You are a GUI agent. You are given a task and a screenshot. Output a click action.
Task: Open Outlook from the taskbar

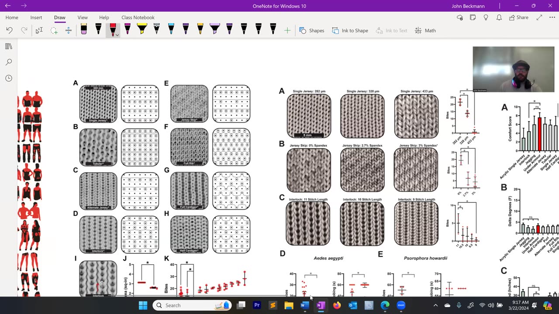tap(353, 305)
